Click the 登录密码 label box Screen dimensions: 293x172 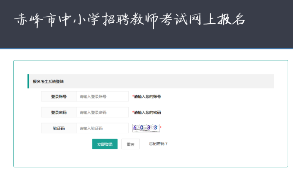pos(59,113)
